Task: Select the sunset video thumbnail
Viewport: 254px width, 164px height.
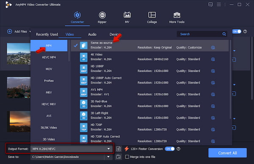Action: pos(19,121)
